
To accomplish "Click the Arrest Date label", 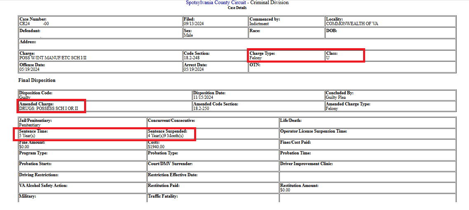I will [x=194, y=65].
